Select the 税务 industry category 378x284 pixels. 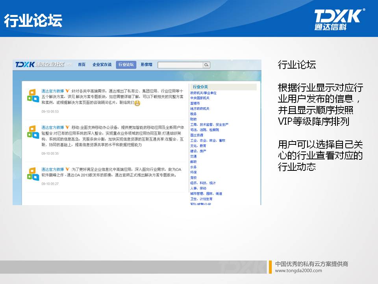tap(193, 114)
